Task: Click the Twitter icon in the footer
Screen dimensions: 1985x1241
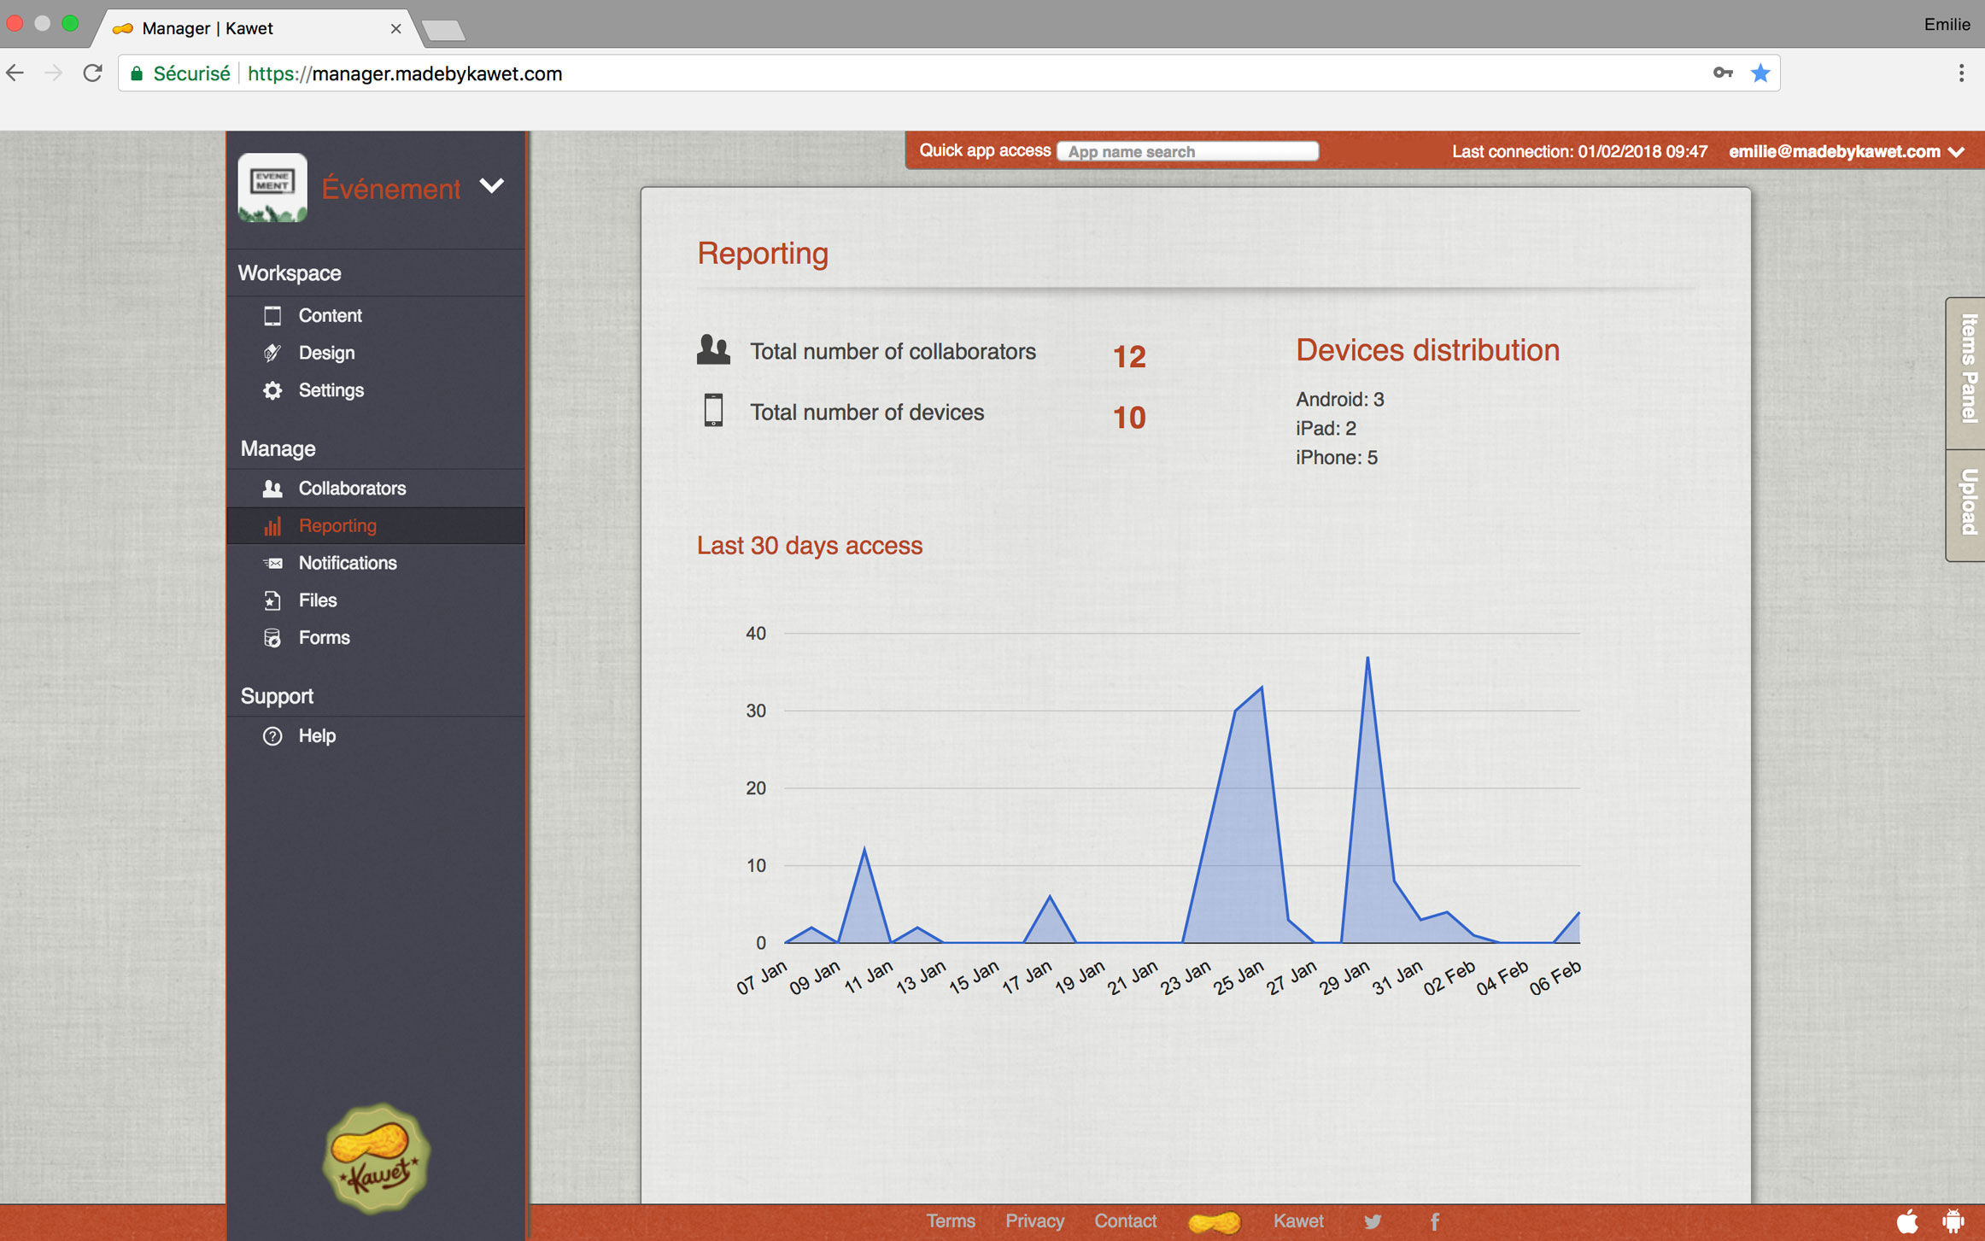Action: (1373, 1221)
